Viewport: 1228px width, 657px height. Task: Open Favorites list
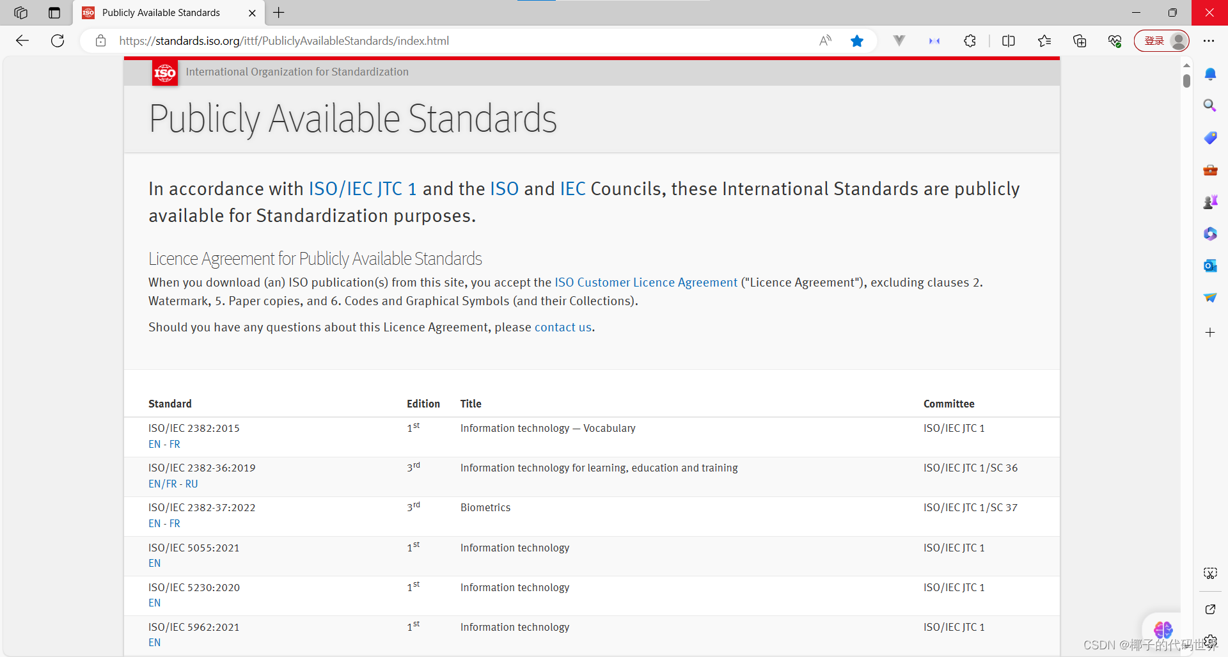[x=1044, y=41]
